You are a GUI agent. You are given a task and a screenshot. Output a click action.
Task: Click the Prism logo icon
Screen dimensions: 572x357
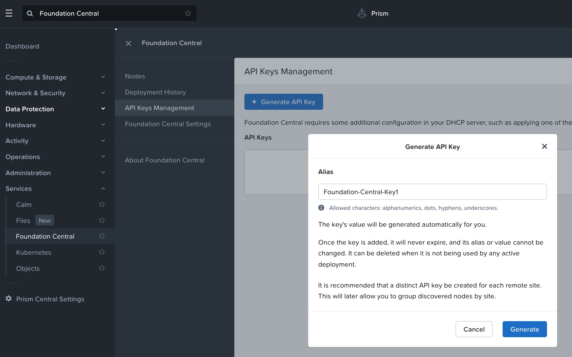[362, 13]
